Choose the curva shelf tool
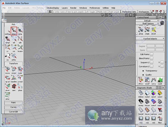This screenshot has height=127, width=168. (153, 81)
